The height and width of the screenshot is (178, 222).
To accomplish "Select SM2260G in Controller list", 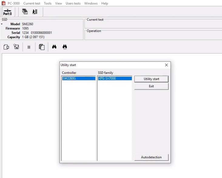I will tap(79, 78).
